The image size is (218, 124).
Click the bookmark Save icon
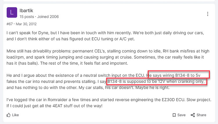[x=174, y=115]
